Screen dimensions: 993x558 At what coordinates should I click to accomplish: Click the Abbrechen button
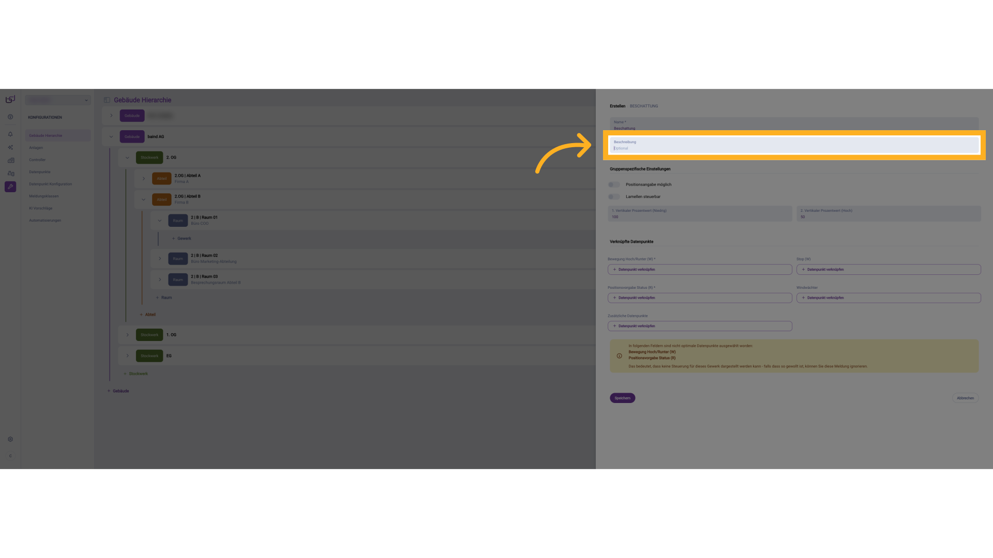pyautogui.click(x=965, y=398)
